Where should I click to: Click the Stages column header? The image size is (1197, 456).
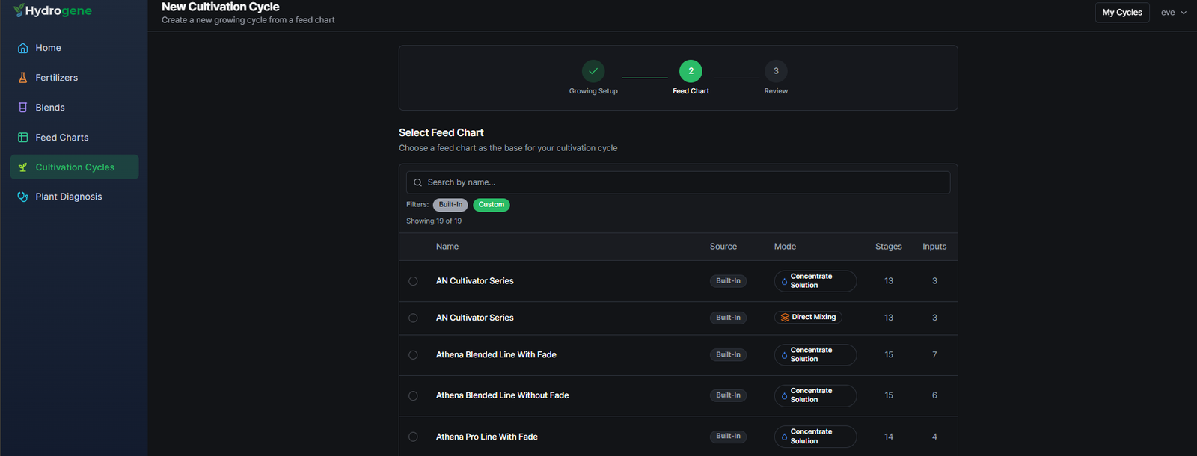[889, 247]
